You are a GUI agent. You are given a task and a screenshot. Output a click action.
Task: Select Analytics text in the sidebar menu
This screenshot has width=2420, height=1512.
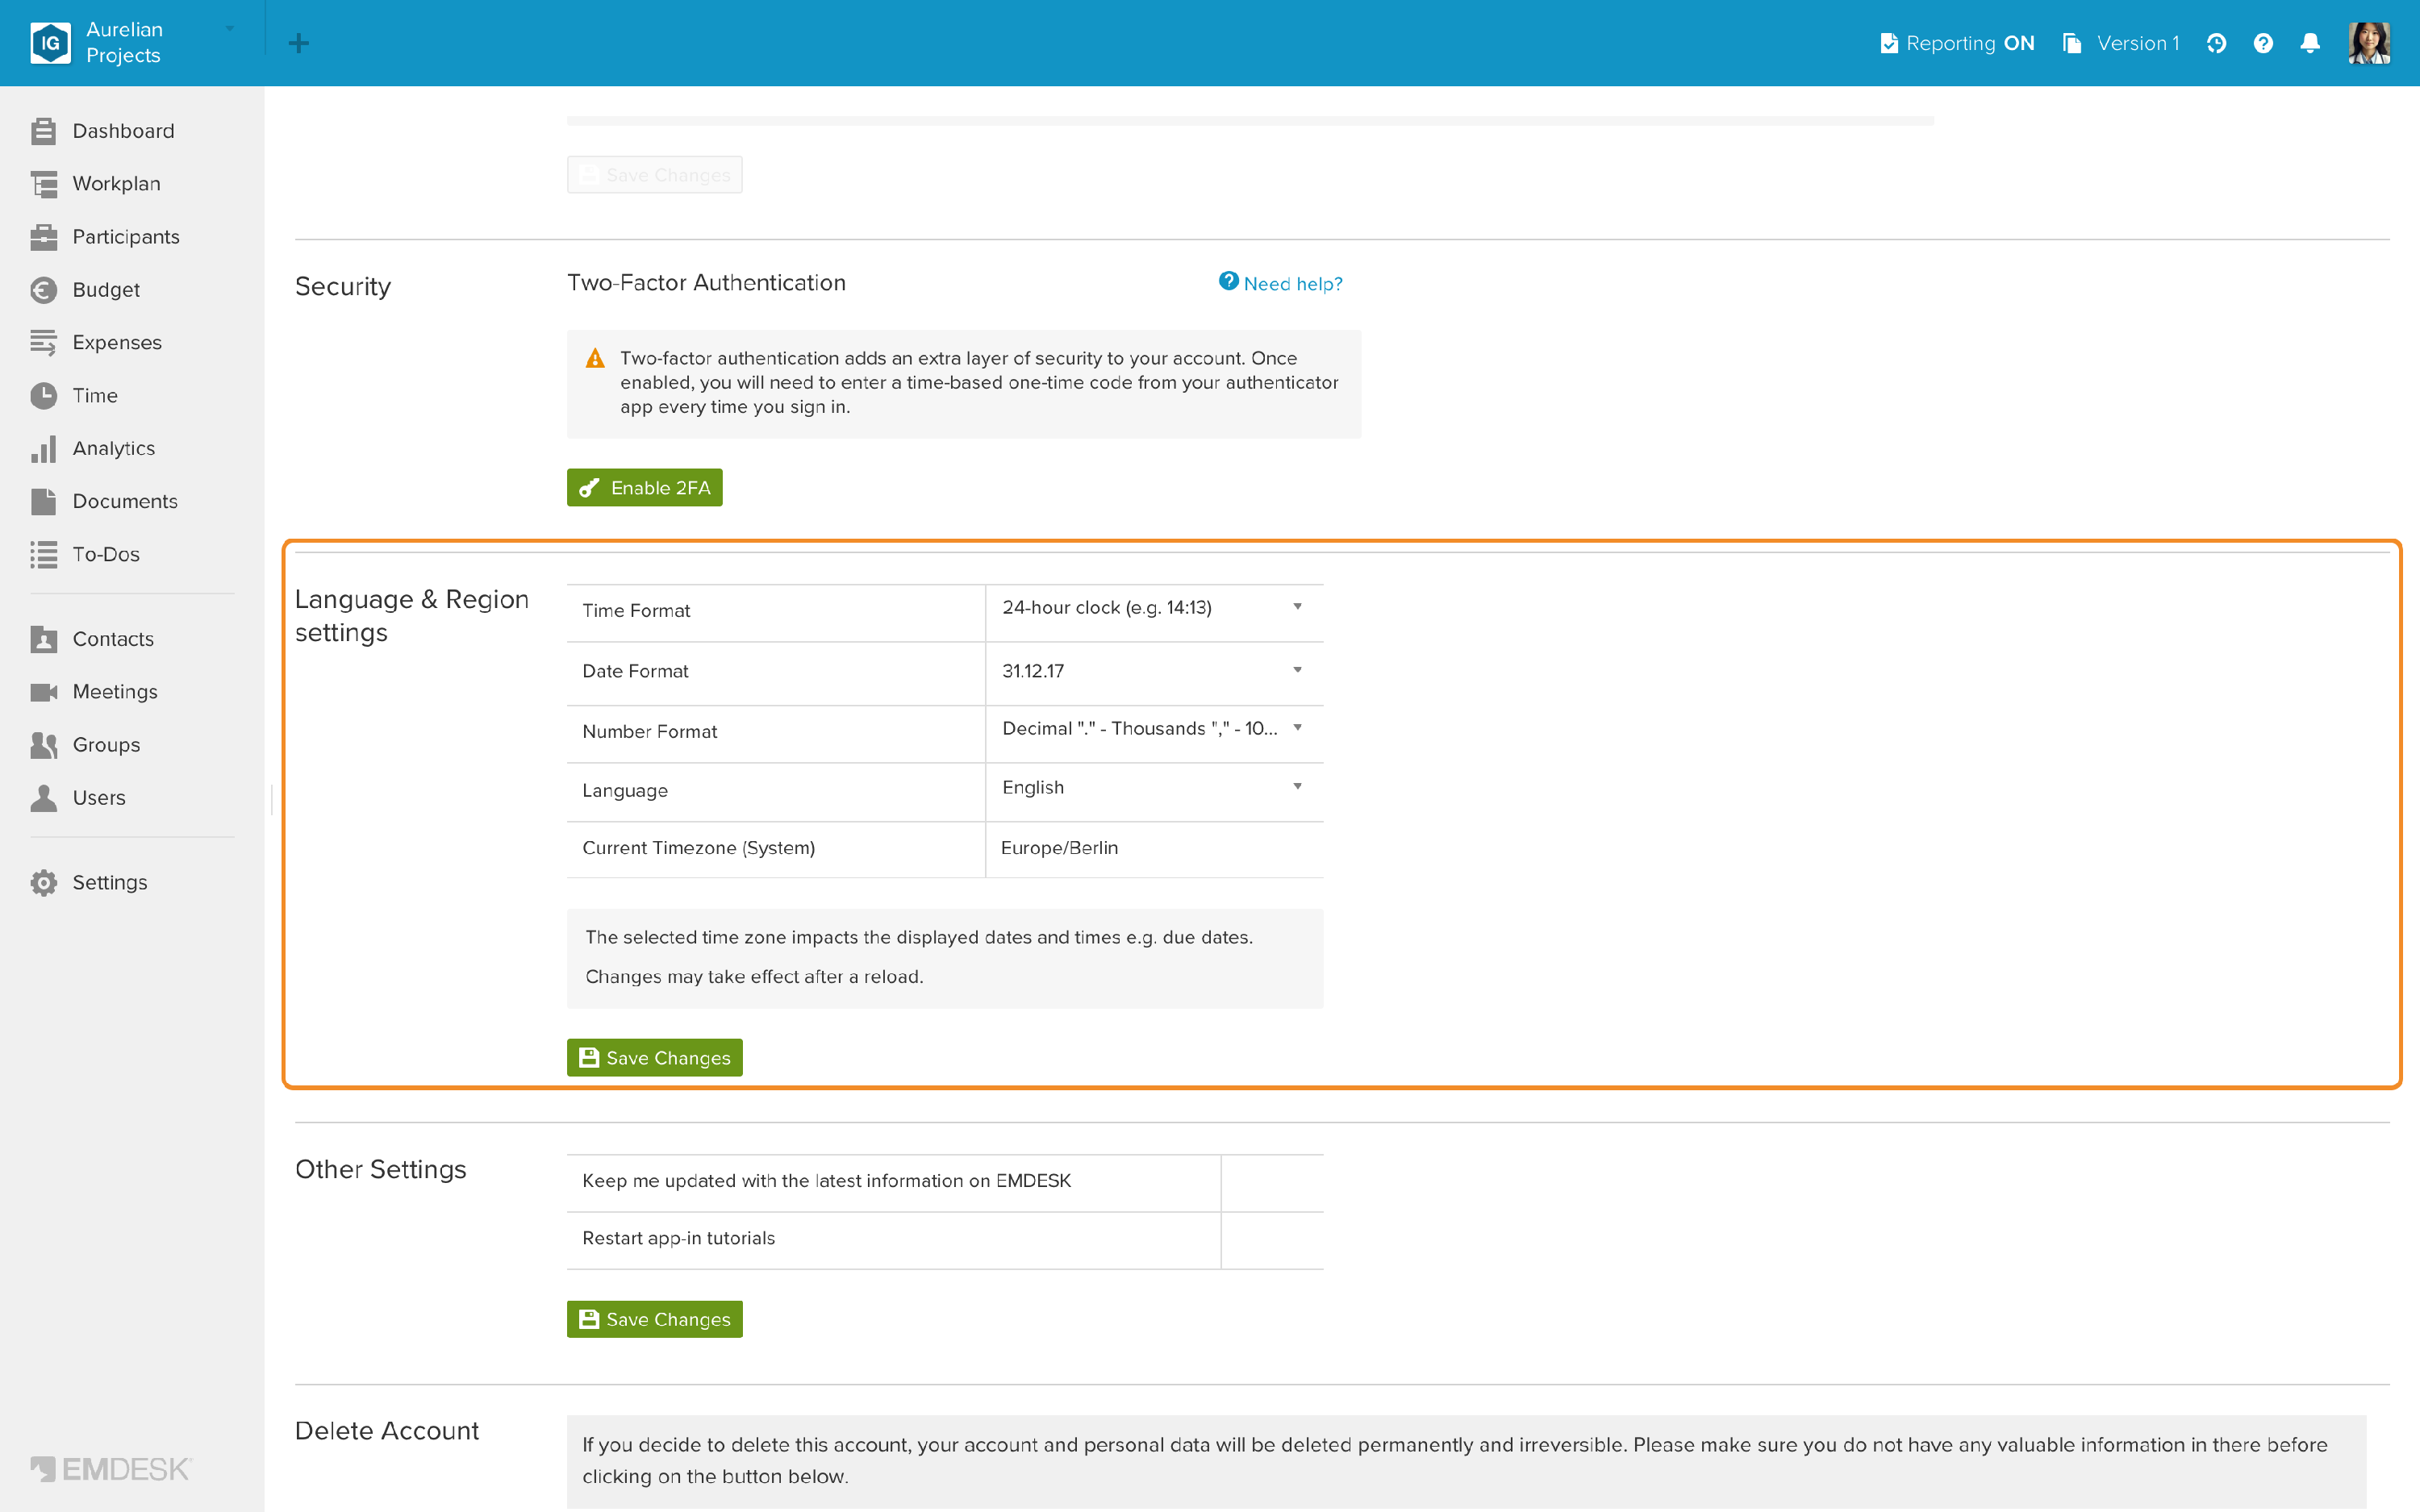[x=114, y=449]
